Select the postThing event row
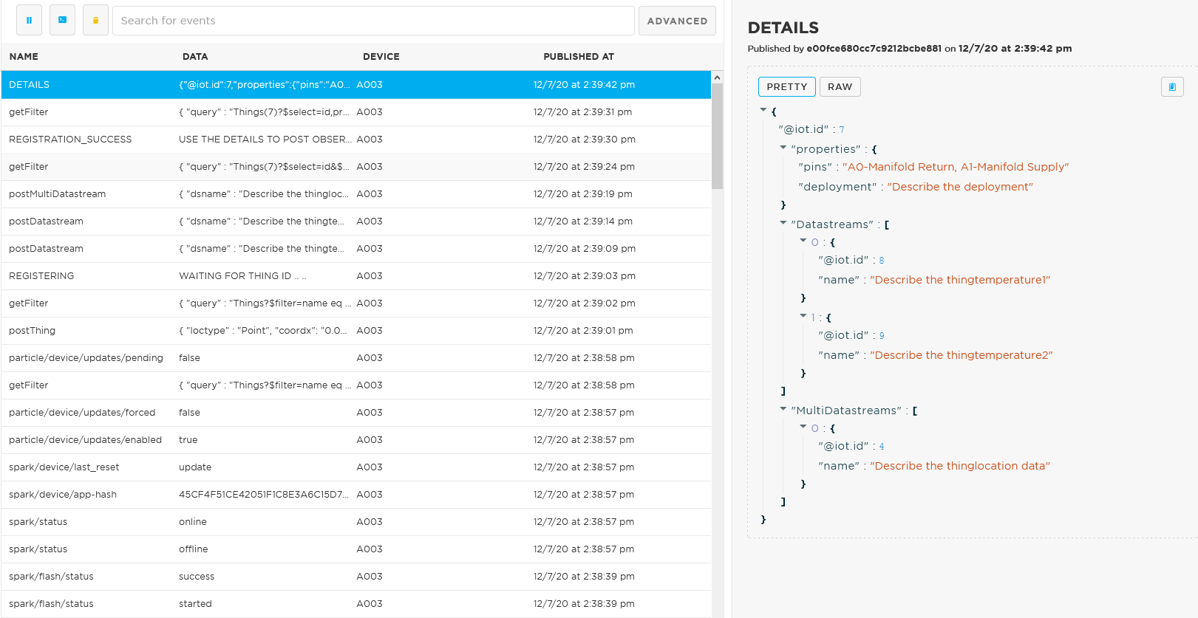The width and height of the screenshot is (1198, 618). [x=356, y=331]
